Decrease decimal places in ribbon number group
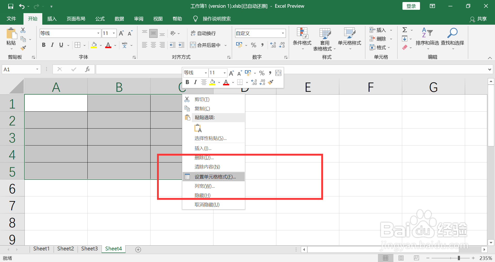Image resolution: width=495 pixels, height=262 pixels. click(282, 45)
